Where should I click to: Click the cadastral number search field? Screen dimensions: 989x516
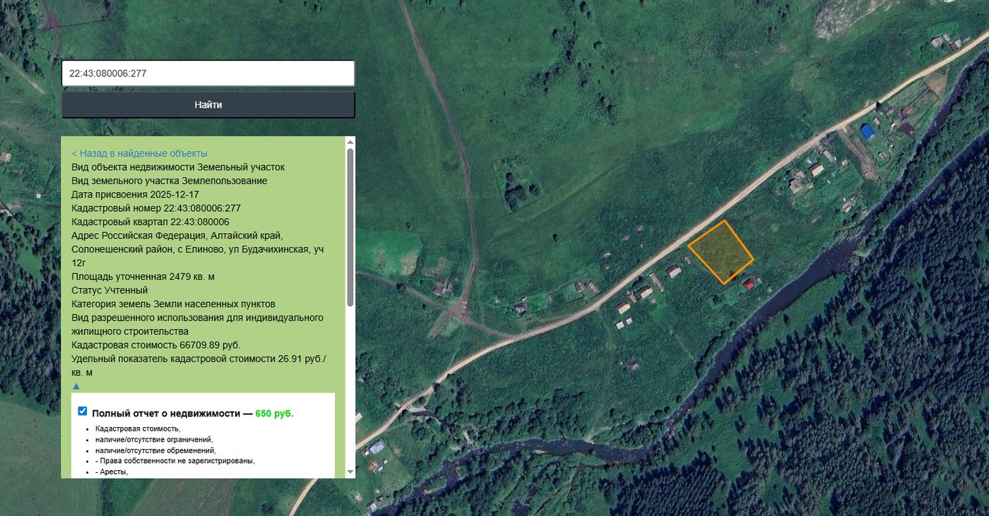pyautogui.click(x=208, y=73)
